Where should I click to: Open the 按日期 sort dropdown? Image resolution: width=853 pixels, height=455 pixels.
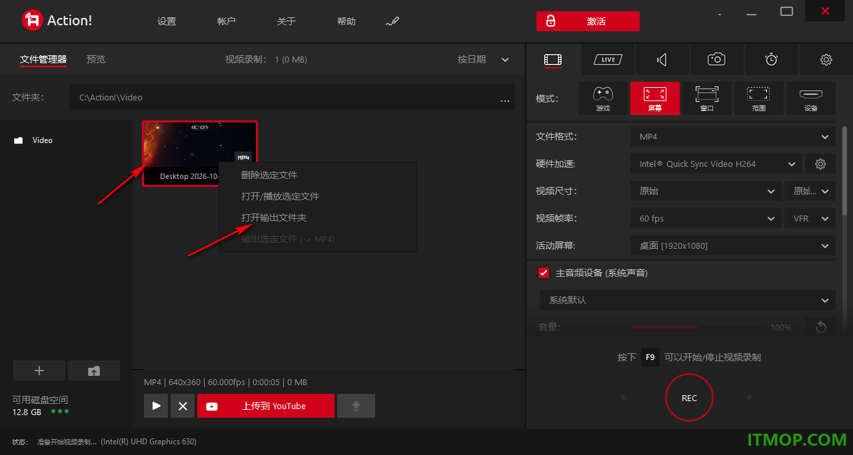pos(483,59)
